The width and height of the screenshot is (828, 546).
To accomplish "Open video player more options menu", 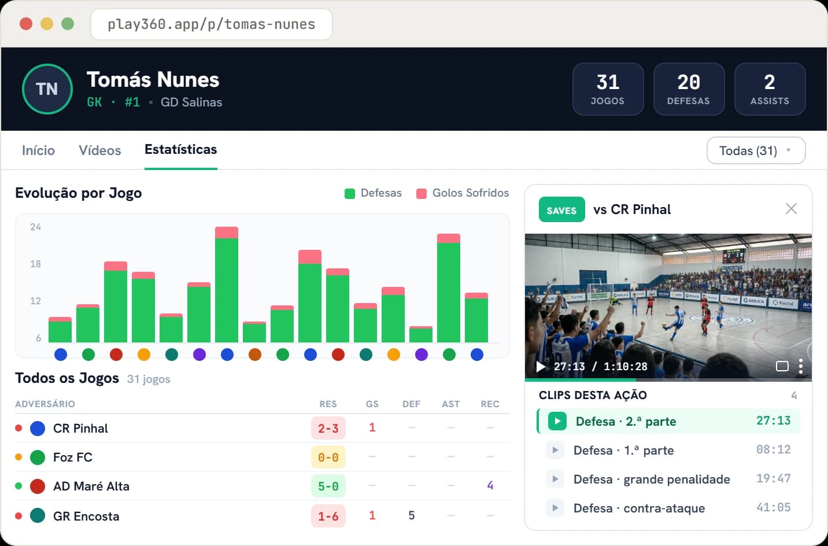I will [x=800, y=366].
